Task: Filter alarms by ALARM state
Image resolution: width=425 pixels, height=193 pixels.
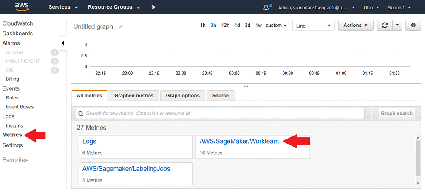Action: click(14, 52)
